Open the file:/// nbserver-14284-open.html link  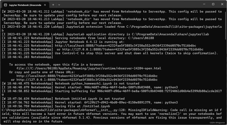(x=89, y=68)
